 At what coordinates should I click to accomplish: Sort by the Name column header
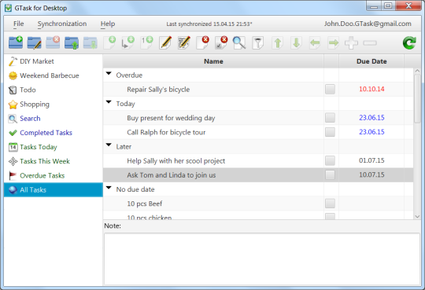pyautogui.click(x=213, y=61)
